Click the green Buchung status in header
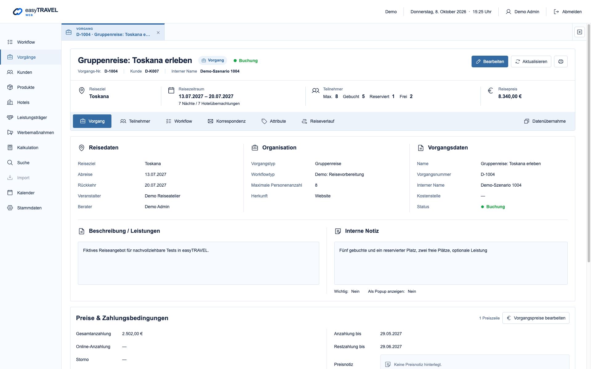The height and width of the screenshot is (369, 591). (246, 61)
